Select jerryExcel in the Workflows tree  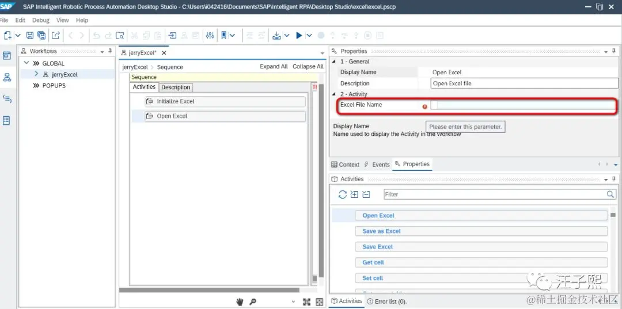pyautogui.click(x=65, y=74)
